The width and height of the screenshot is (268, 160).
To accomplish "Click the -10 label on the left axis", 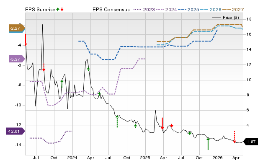I will pyautogui.click(x=18, y=105).
